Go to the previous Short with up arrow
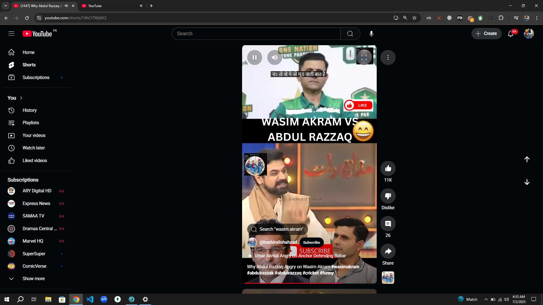Viewport: 543px width, 305px height. (527, 159)
